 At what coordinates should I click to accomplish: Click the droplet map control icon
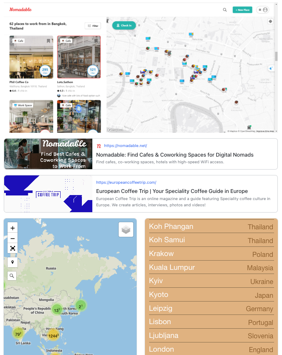(271, 68)
